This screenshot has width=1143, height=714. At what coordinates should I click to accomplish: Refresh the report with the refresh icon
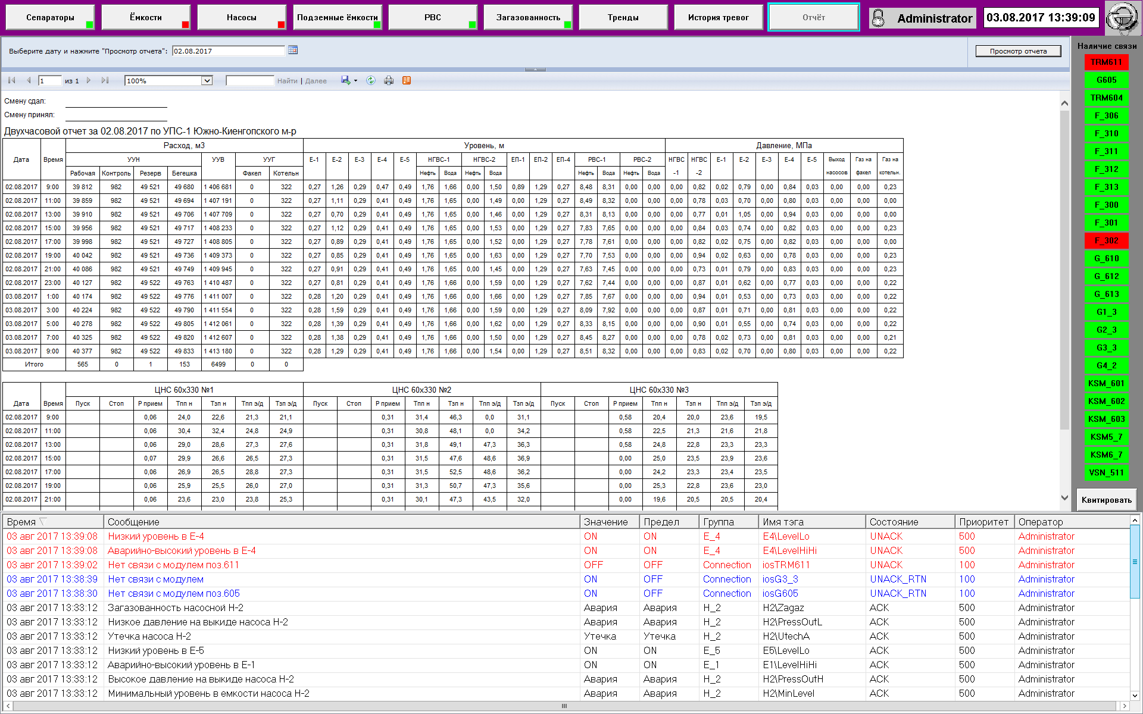coord(371,80)
